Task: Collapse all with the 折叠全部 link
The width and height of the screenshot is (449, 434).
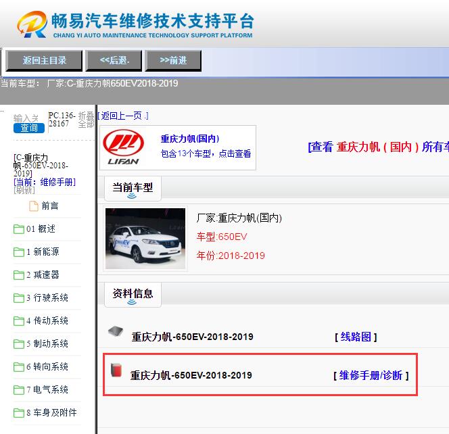Action: click(86, 120)
